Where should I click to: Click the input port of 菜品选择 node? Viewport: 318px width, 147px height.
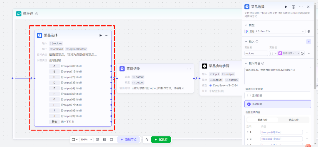tap(34, 78)
